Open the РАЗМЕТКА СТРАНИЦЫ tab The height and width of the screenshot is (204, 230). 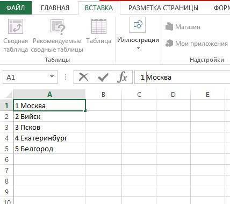[163, 8]
